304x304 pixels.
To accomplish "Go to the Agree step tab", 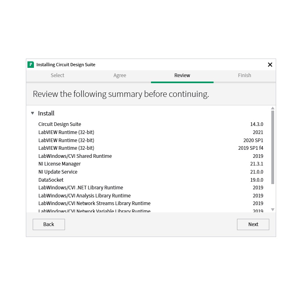I will click(x=120, y=75).
